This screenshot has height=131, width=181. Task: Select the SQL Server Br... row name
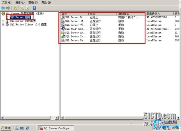tap(76, 17)
